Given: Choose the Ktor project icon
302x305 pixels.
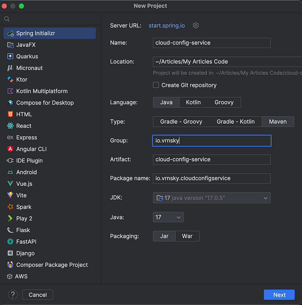Looking at the screenshot, I should (10, 79).
